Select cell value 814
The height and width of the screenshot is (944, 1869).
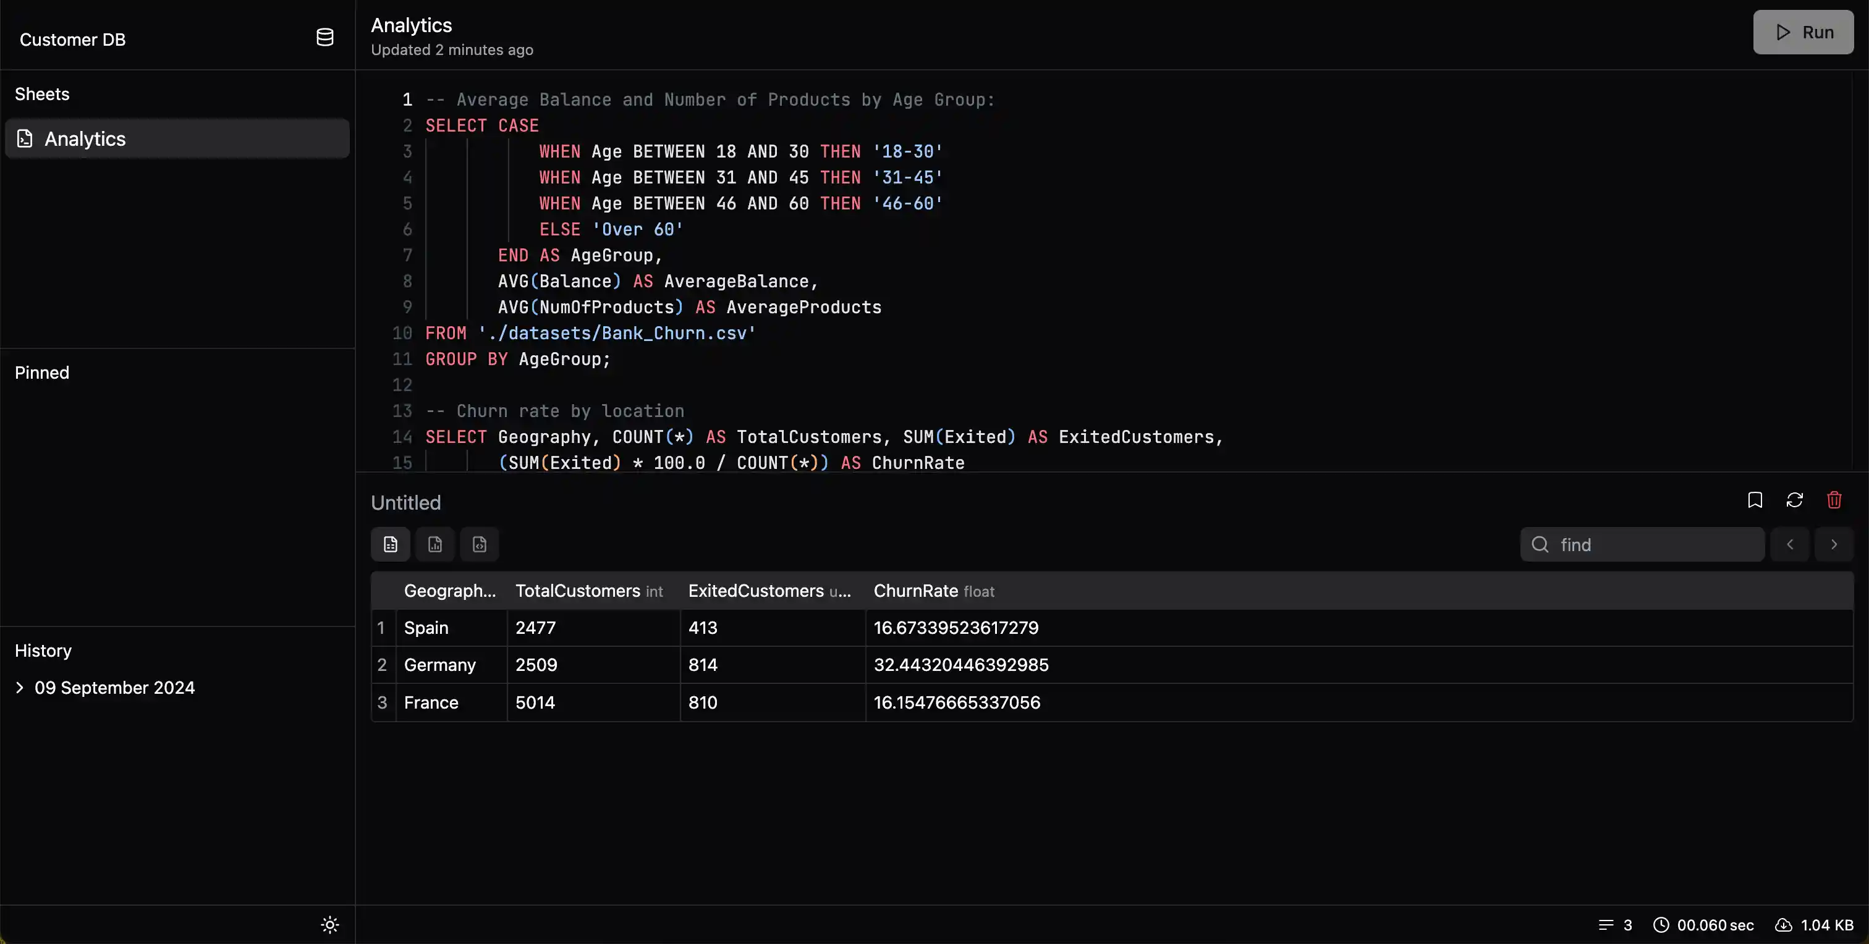point(773,665)
